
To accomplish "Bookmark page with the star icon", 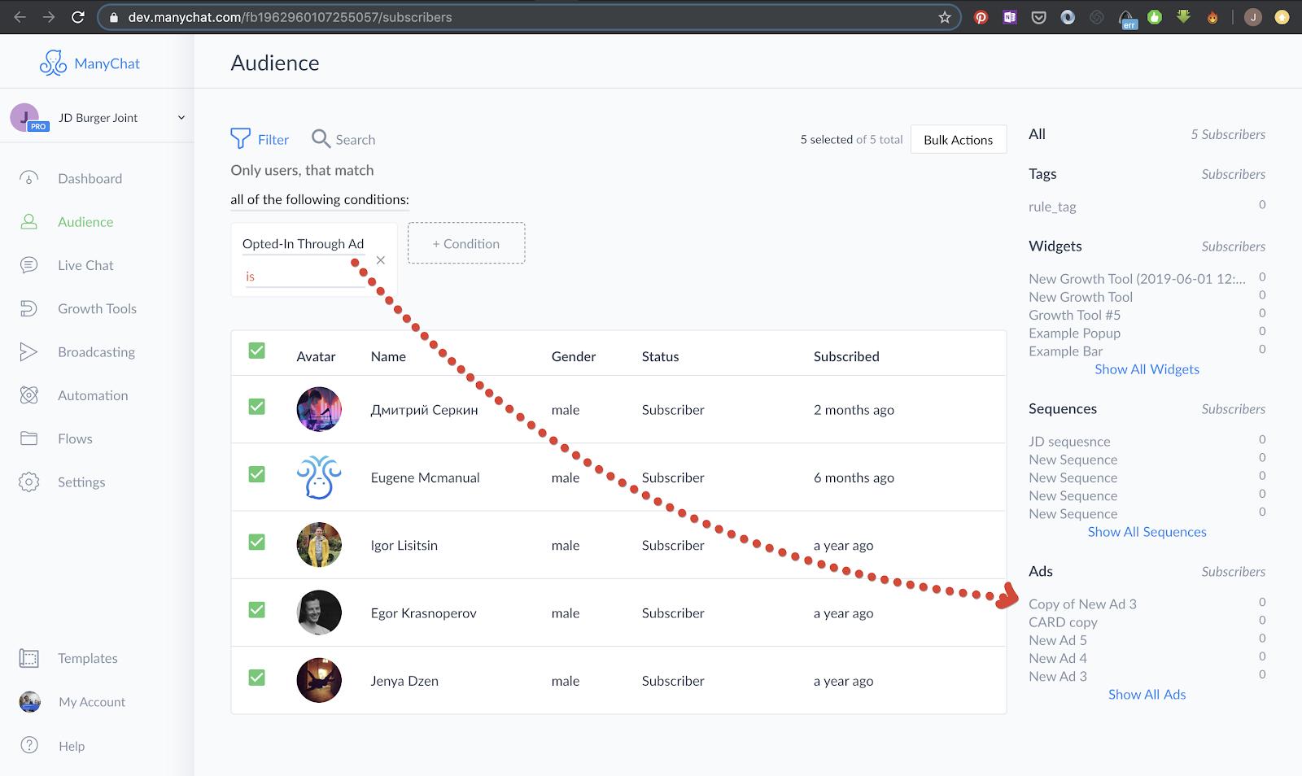I will tap(945, 17).
